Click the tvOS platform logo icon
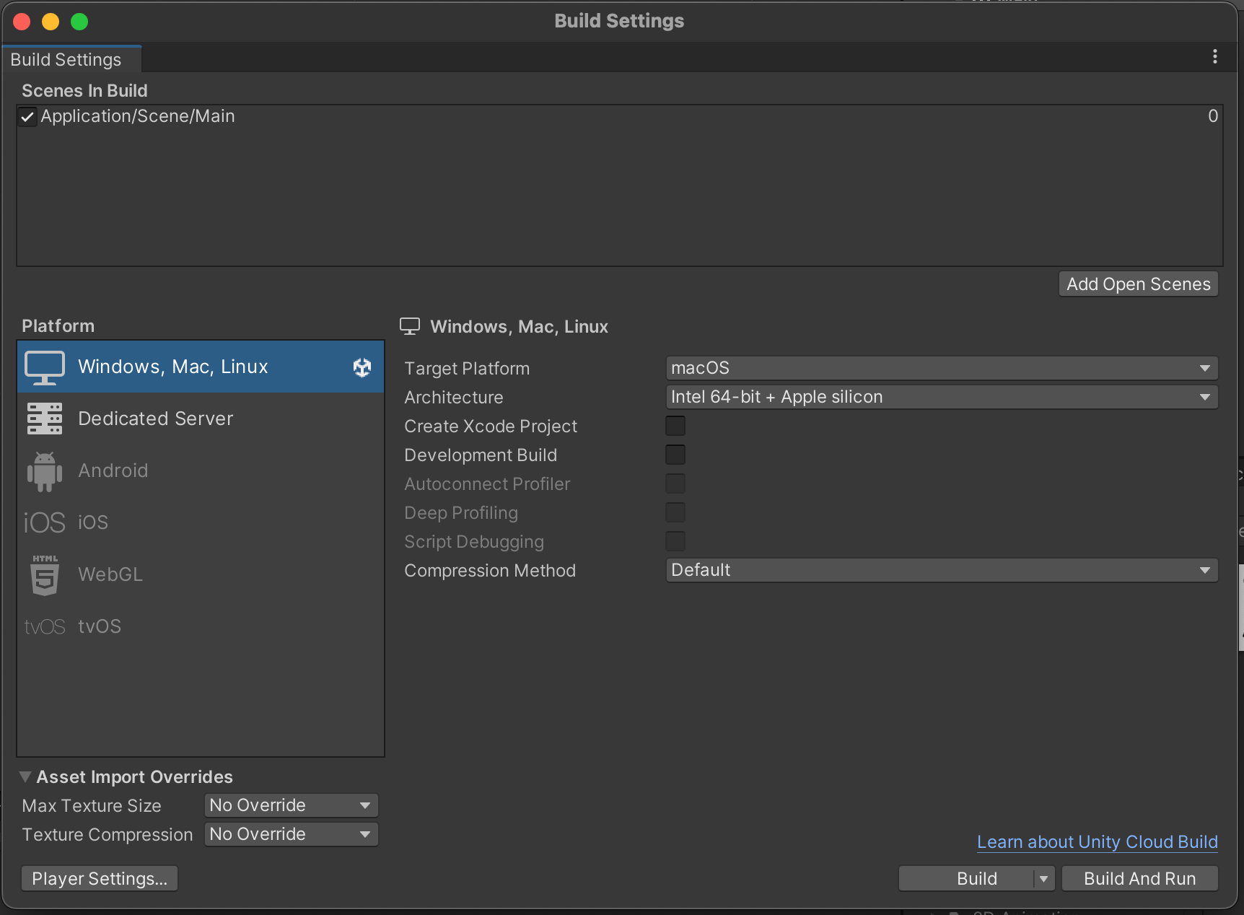The height and width of the screenshot is (915, 1244). click(x=45, y=626)
